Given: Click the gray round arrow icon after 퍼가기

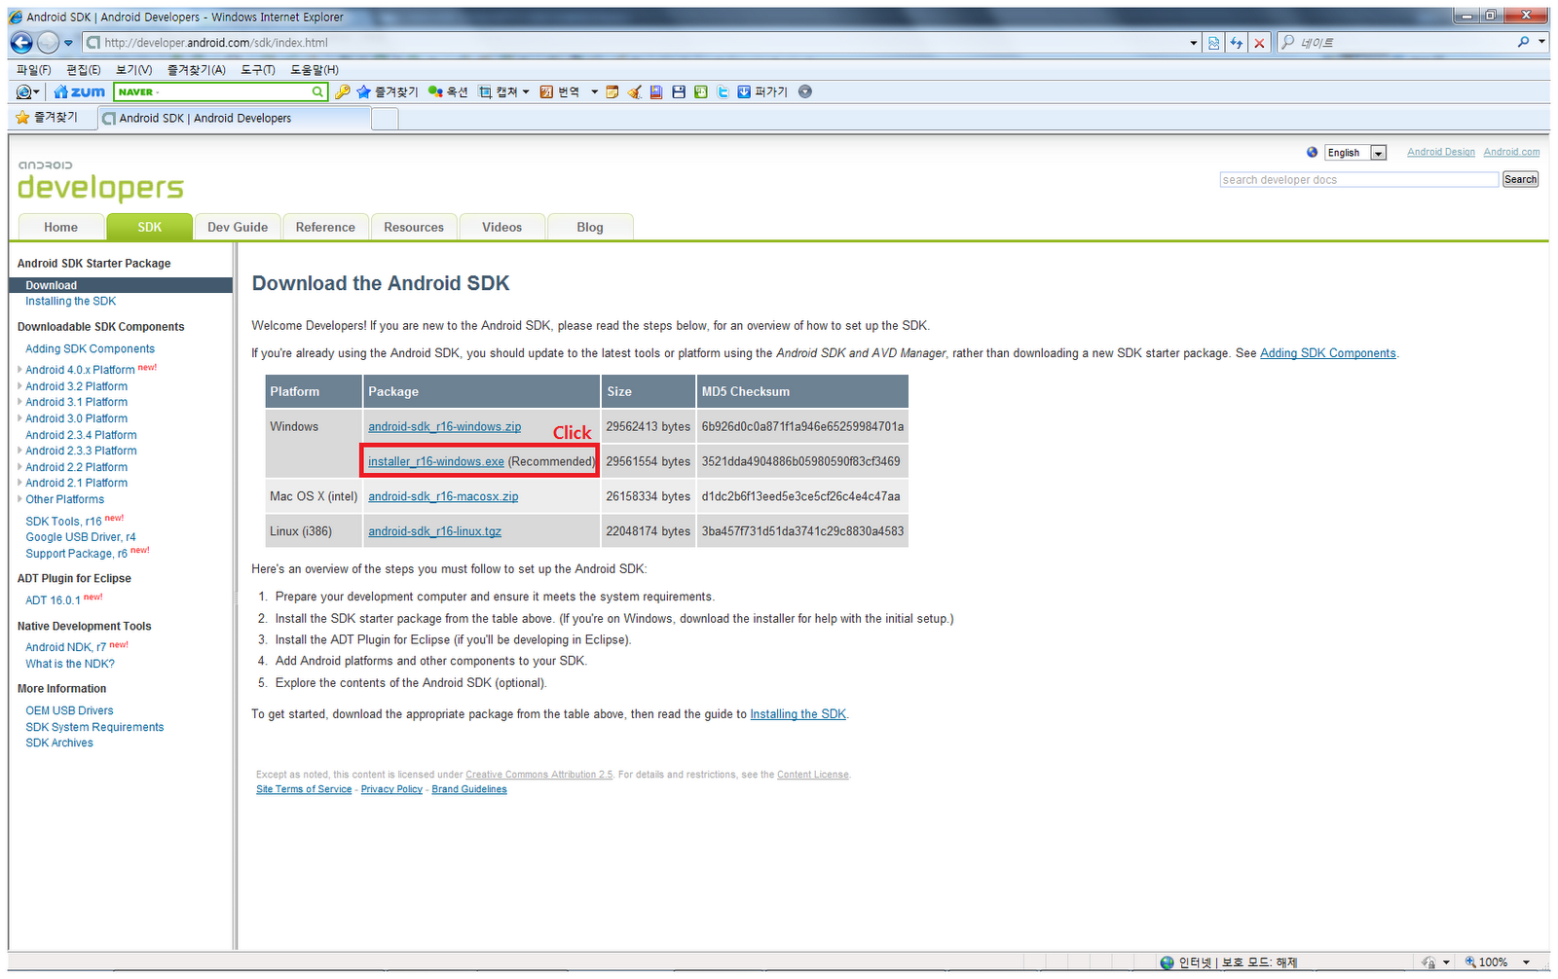Looking at the screenshot, I should [805, 91].
